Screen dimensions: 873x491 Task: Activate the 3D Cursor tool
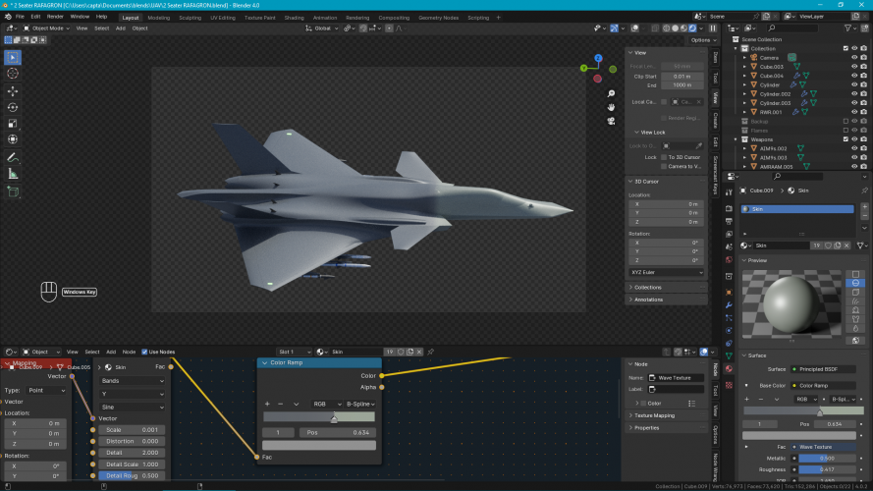tap(13, 74)
